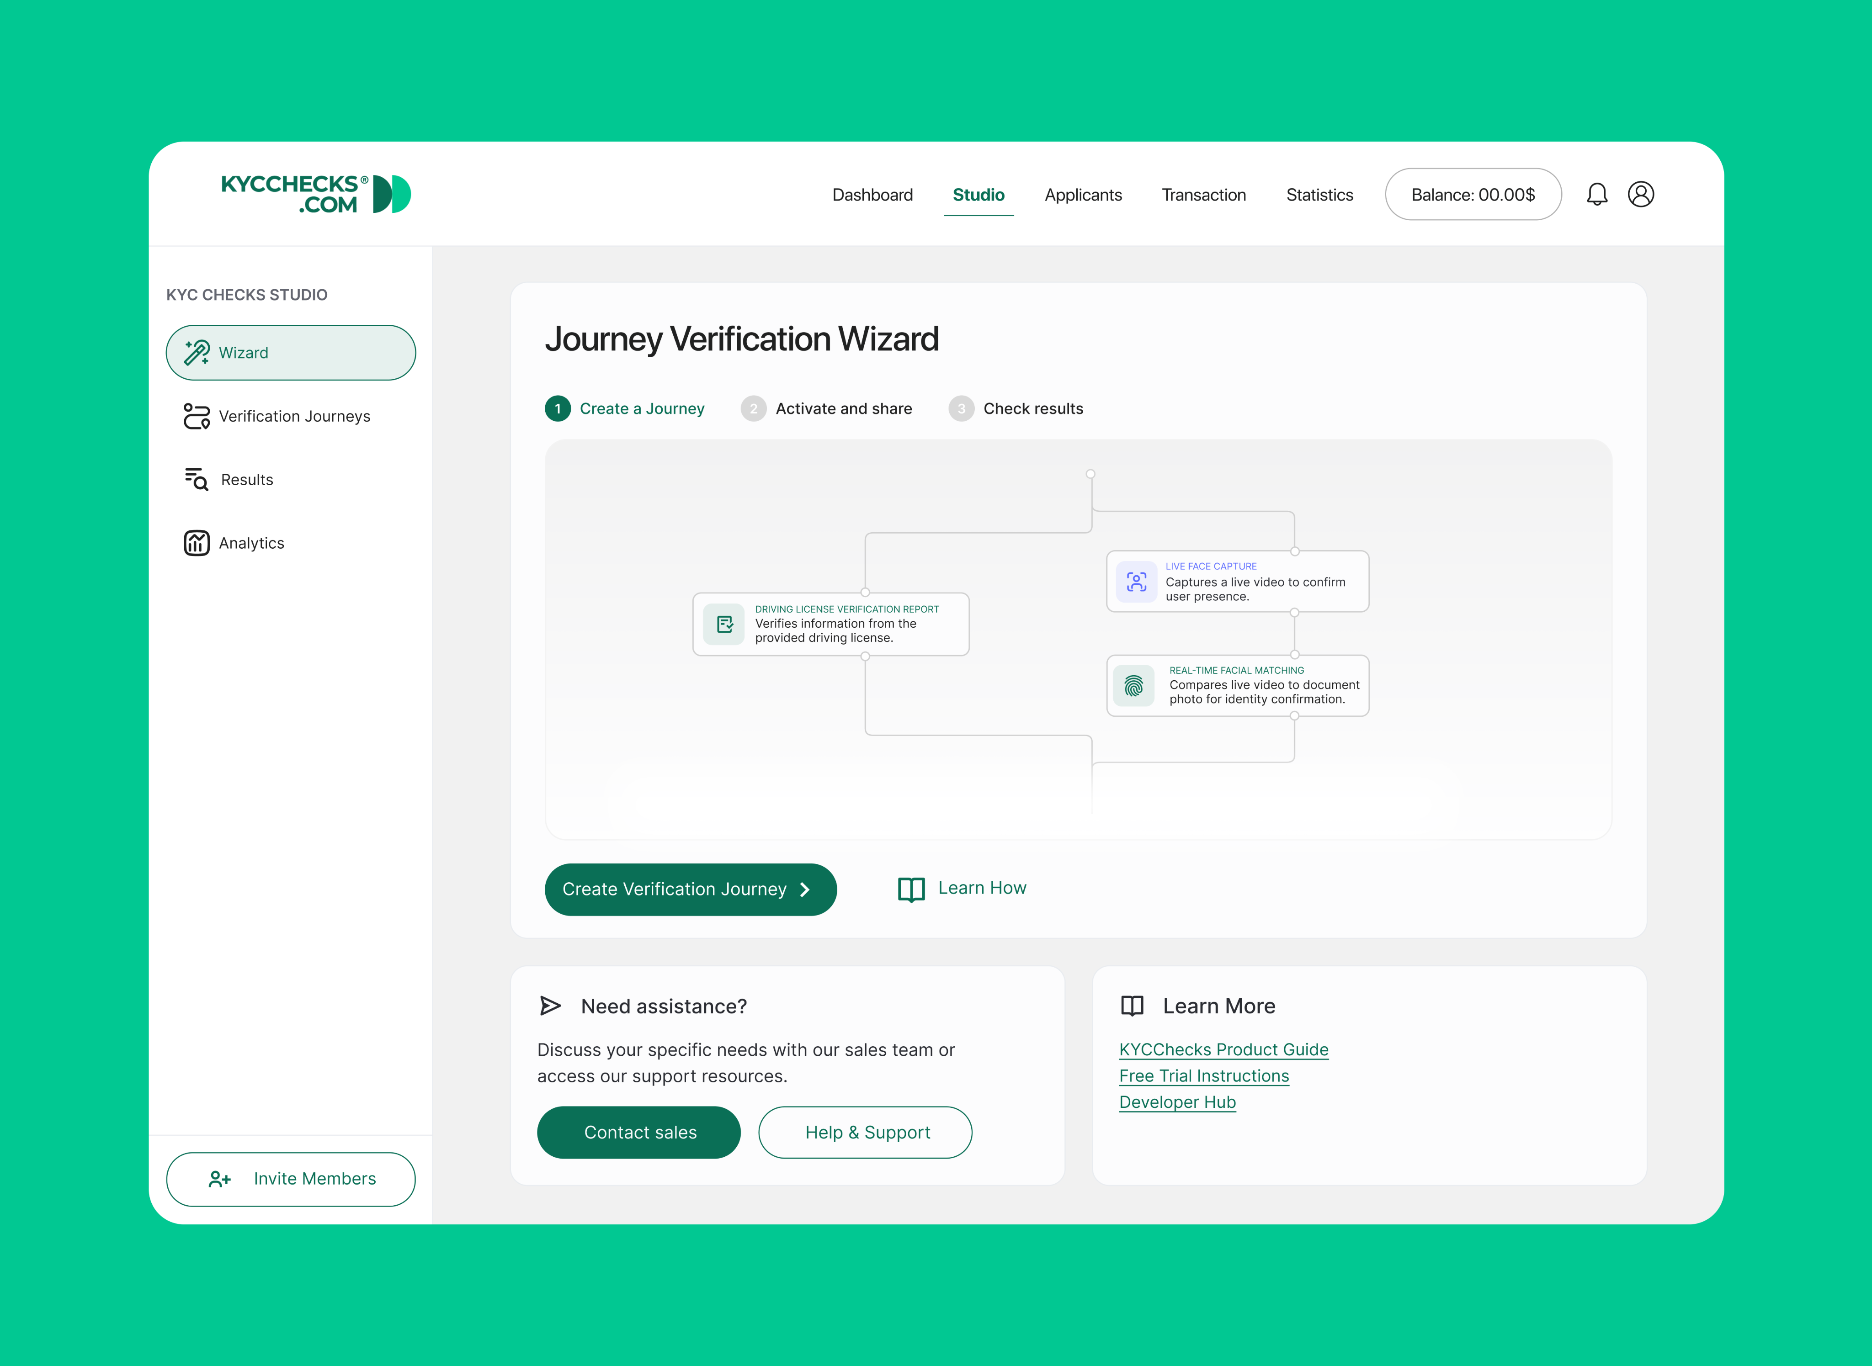Open the Applicants tab

[1084, 195]
